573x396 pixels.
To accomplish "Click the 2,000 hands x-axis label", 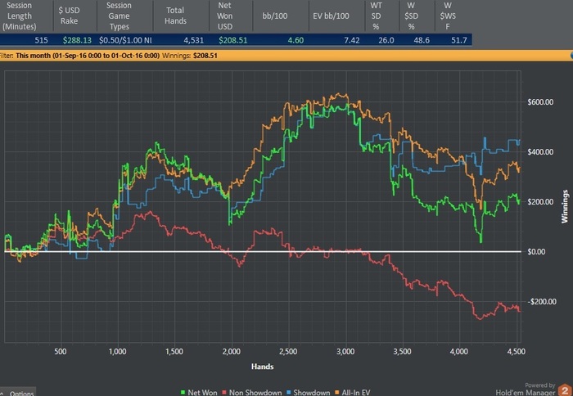I will point(232,352).
